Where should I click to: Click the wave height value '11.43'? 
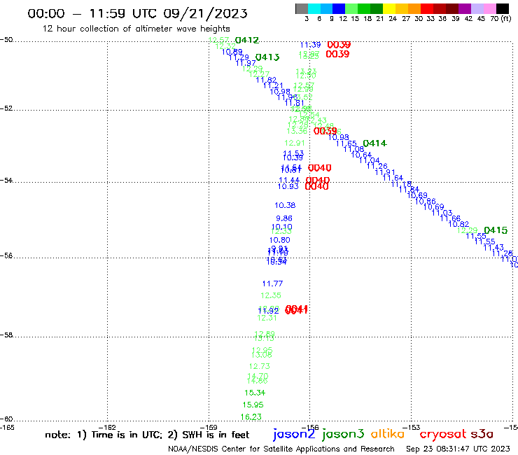tap(493, 247)
